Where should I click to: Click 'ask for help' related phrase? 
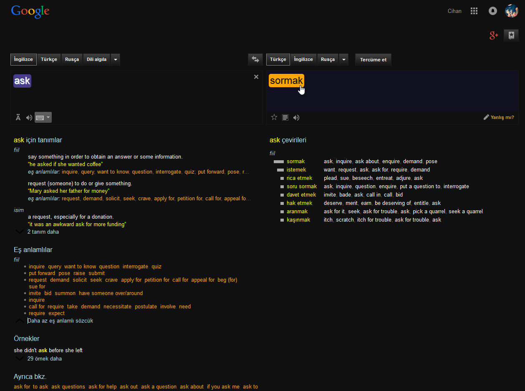pos(103,387)
